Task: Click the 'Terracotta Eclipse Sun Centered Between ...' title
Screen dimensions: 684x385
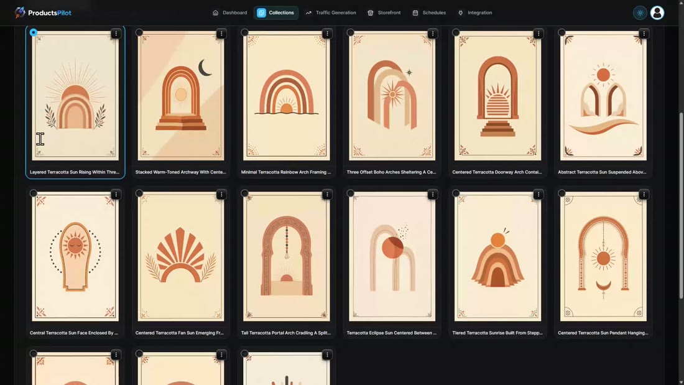Action: pos(392,333)
